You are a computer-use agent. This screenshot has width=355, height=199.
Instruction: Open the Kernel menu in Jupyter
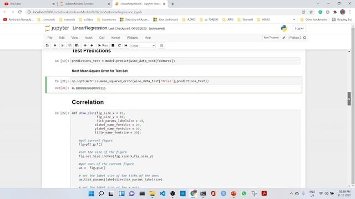pos(116,38)
